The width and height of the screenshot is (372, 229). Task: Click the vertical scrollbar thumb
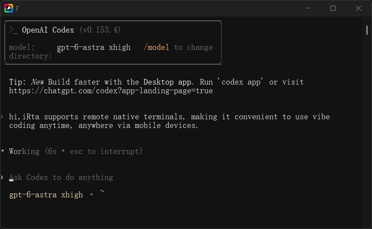pos(367,30)
